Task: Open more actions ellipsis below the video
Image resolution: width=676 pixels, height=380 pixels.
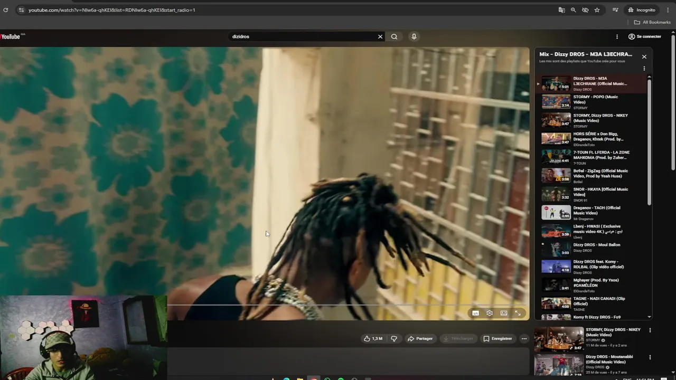Action: (x=524, y=338)
